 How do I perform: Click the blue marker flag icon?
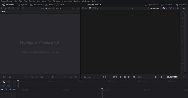point(10,89)
